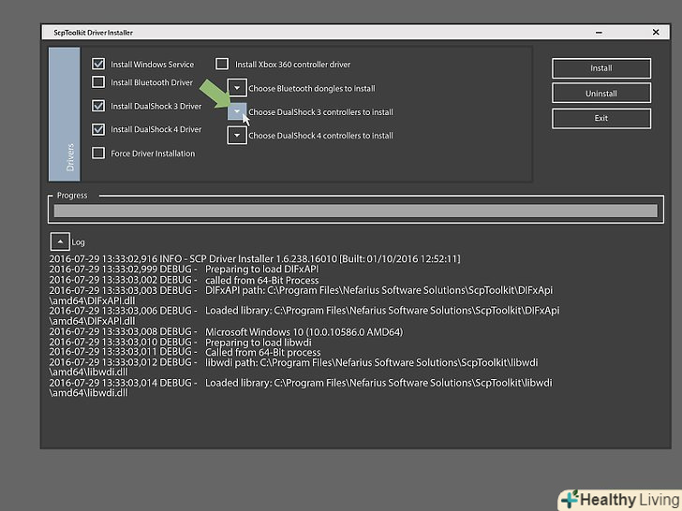Click the 'Microsoft Windows 10' log line

tap(226, 332)
